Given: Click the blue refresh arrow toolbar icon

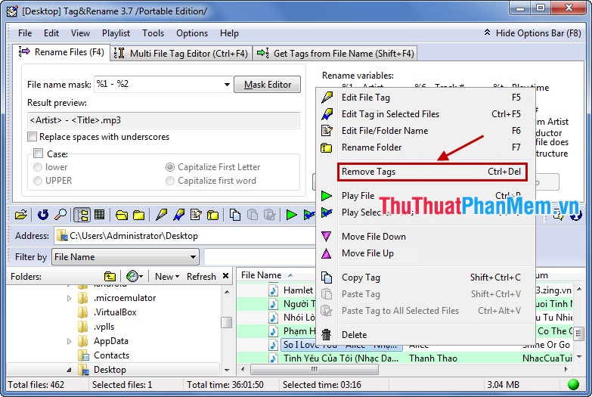Looking at the screenshot, I should (x=43, y=215).
